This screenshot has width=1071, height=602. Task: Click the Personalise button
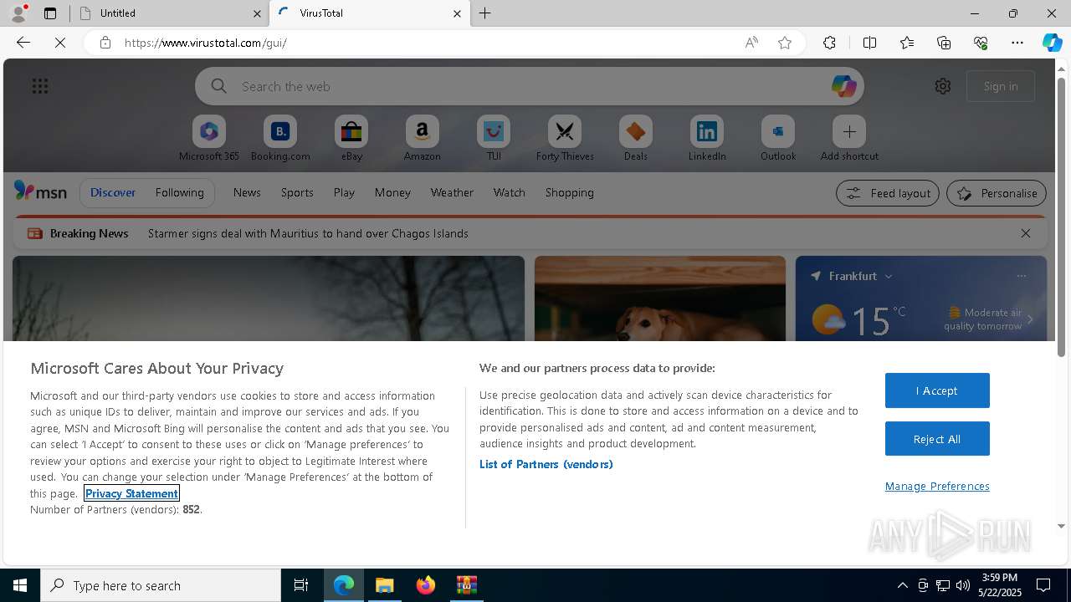click(997, 193)
